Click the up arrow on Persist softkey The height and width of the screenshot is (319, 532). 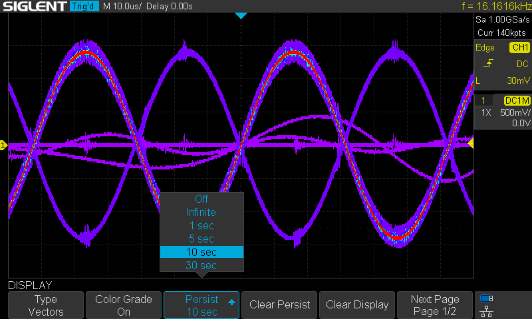coord(231,302)
